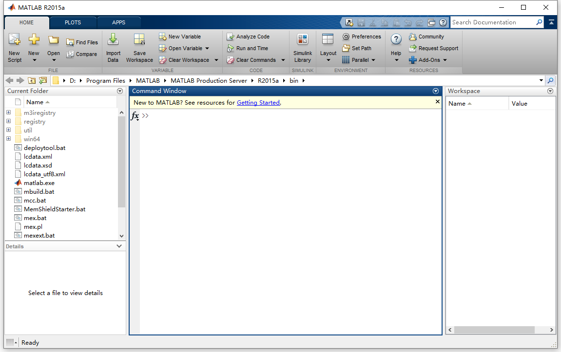Collapse the Details panel

click(119, 246)
